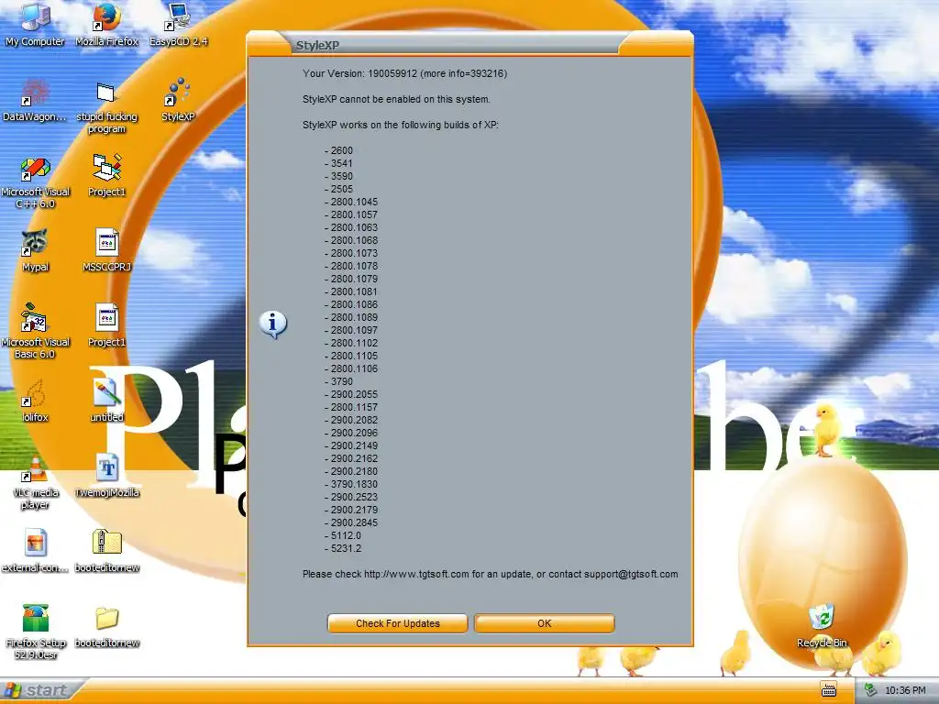The image size is (939, 704).
Task: Click the build 2900.2096 entry
Action: pyautogui.click(x=351, y=433)
